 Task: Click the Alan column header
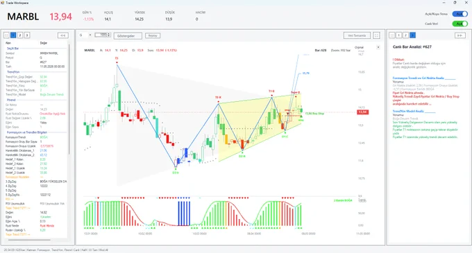8,43
